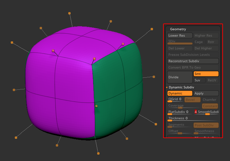Click the SDiv subdivision level slider
This screenshot has height=161, width=230.
(x=180, y=42)
